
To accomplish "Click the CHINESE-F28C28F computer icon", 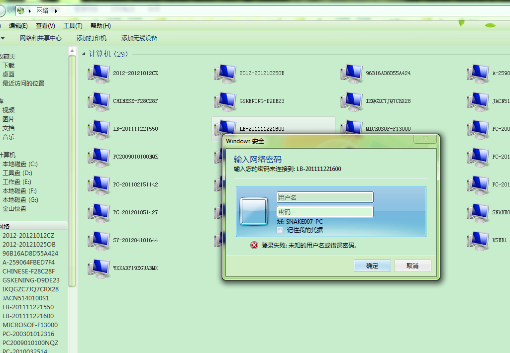I will coord(99,101).
